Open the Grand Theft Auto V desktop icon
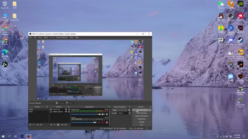The height and width of the screenshot is (139, 248). (241, 103)
